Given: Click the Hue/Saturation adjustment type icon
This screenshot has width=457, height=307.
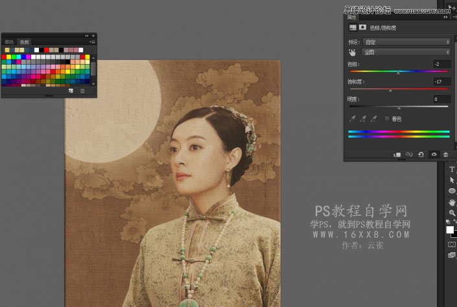Looking at the screenshot, I should [x=353, y=27].
